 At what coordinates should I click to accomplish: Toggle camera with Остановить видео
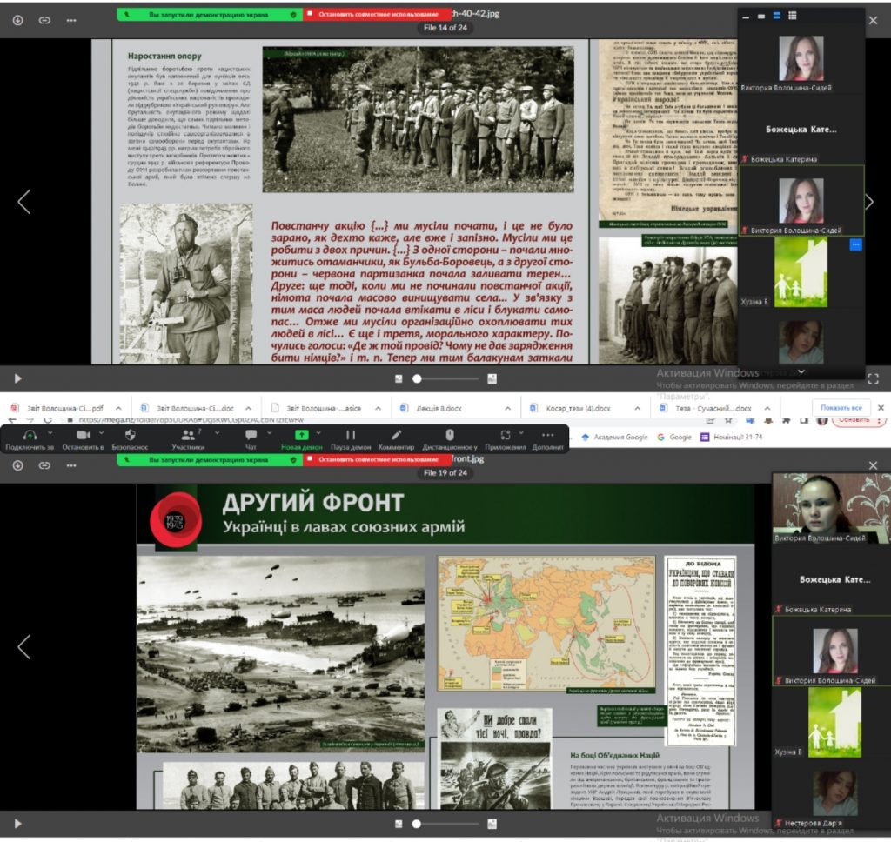coord(83,435)
